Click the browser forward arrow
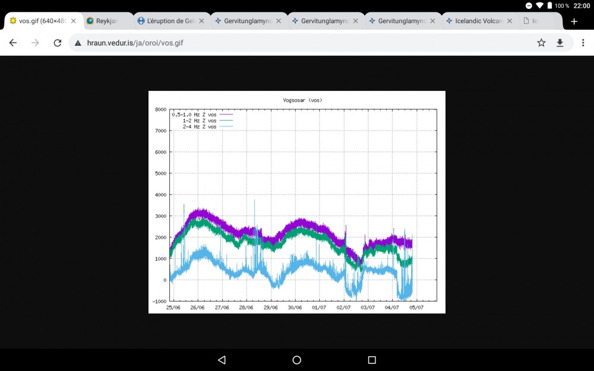The height and width of the screenshot is (371, 594). tap(35, 43)
